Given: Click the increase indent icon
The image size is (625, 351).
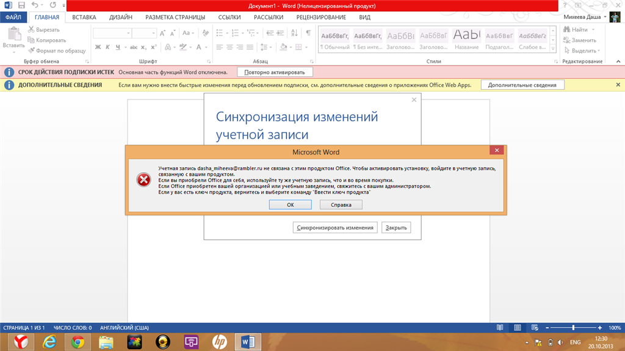Looking at the screenshot, I should (x=280, y=33).
